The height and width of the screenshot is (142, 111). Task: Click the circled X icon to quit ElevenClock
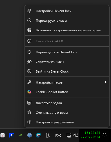[x=29, y=71]
